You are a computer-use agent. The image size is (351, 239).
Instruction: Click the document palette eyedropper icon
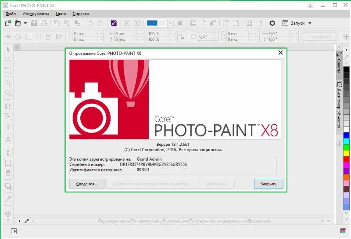point(27,221)
